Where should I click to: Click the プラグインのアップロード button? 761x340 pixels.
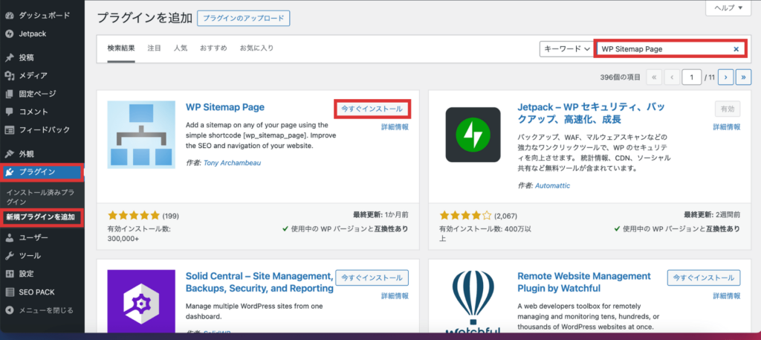click(243, 18)
